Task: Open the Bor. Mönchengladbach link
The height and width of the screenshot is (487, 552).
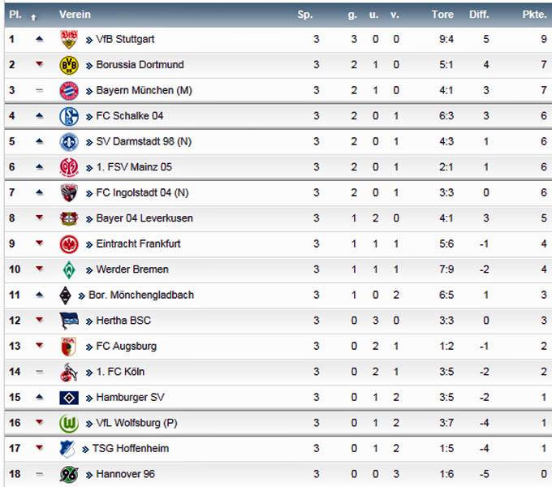Action: [141, 295]
